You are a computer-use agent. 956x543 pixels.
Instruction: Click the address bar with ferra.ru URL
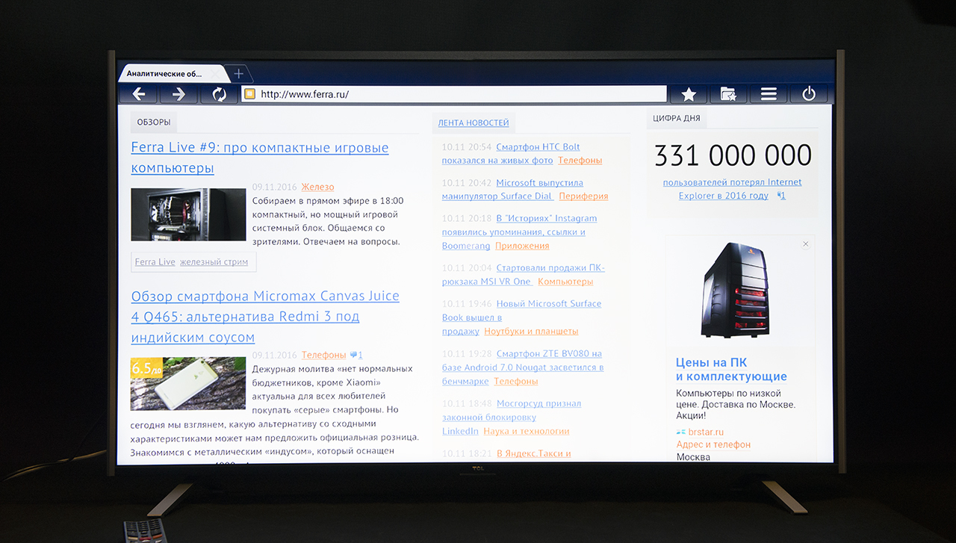point(453,94)
